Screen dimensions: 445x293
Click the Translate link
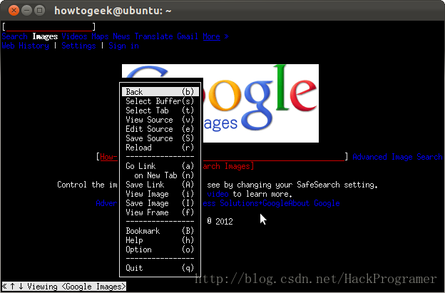click(153, 36)
